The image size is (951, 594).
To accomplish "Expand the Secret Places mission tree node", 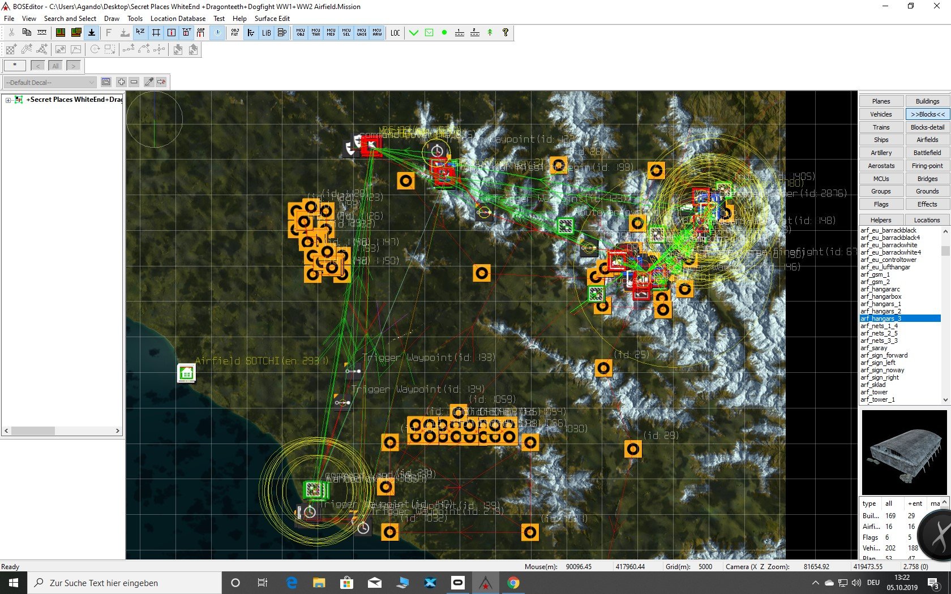I will click(8, 100).
